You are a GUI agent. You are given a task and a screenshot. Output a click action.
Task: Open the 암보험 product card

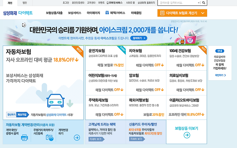pyautogui.click(x=146, y=83)
